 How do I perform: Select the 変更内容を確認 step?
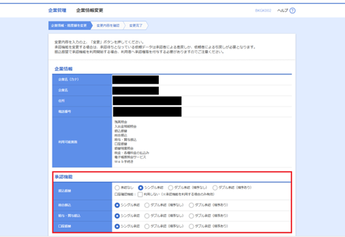pos(108,26)
